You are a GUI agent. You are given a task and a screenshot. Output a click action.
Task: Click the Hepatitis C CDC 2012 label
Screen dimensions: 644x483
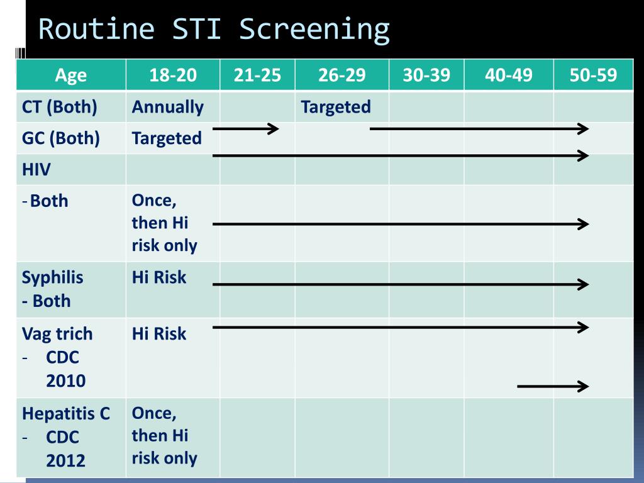[65, 436]
